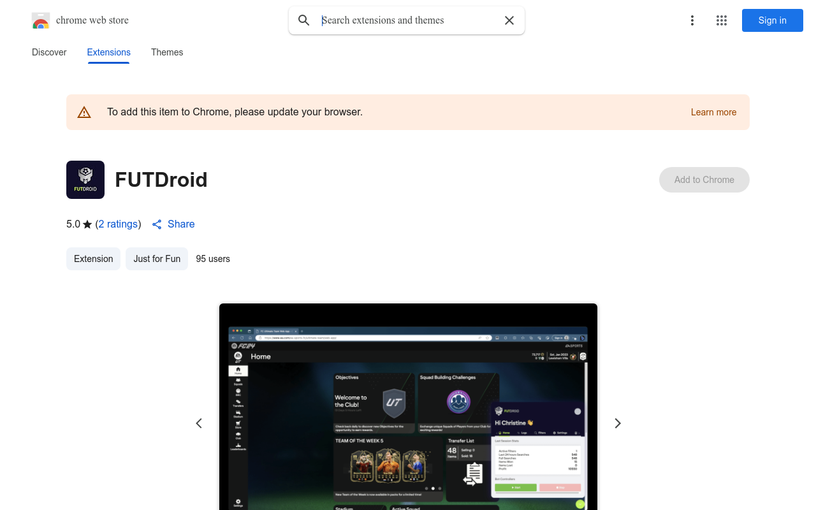Click the 5.0 rating value

tap(73, 224)
